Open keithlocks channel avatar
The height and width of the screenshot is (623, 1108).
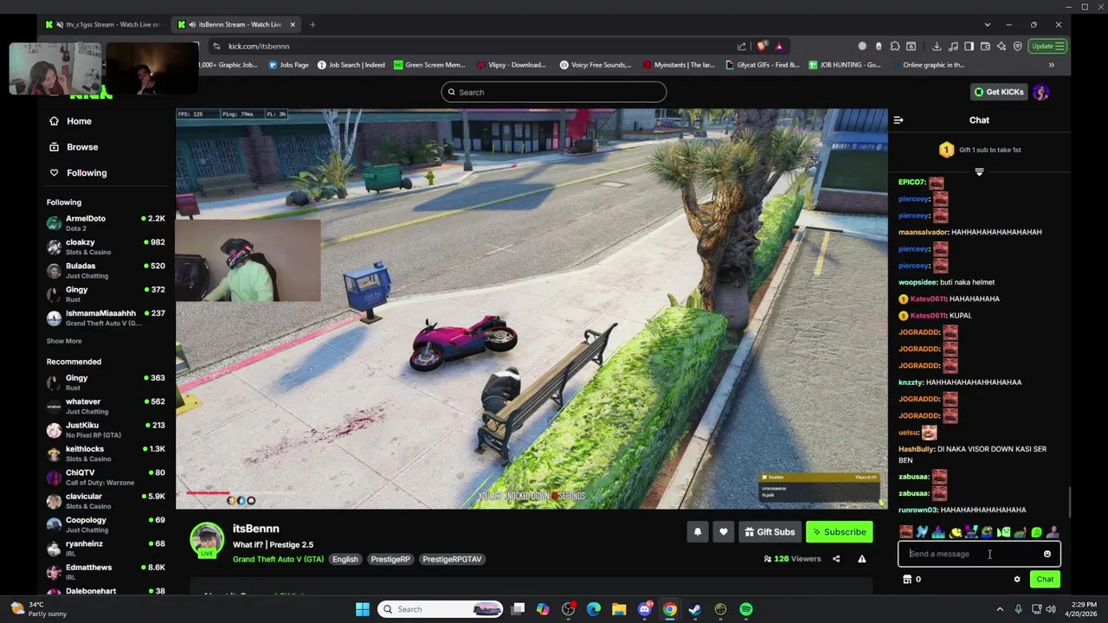pyautogui.click(x=54, y=453)
